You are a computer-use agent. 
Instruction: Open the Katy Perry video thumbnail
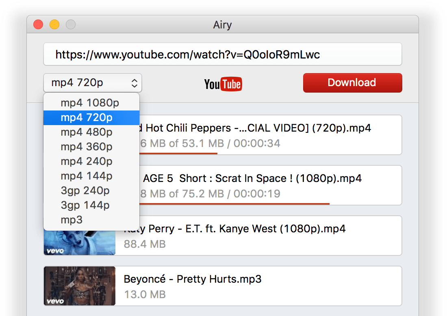click(x=80, y=242)
